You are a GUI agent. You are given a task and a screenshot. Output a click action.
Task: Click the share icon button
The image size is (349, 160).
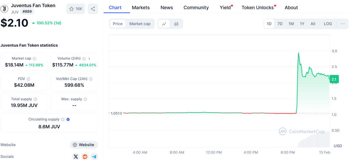[93, 9]
